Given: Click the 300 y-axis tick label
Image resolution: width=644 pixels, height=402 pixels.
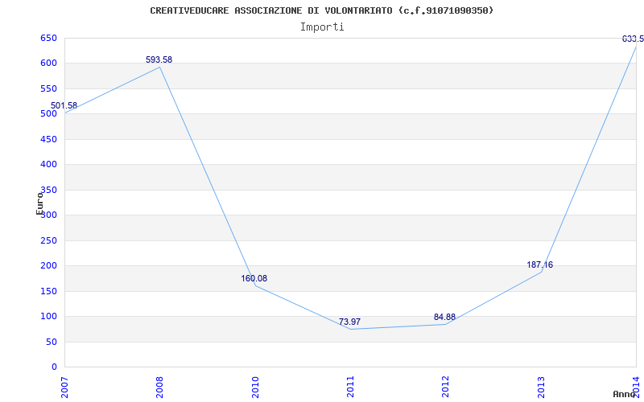Looking at the screenshot, I should (x=48, y=215).
